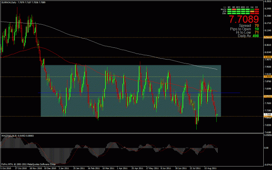272x170 pixels.
Task: Click the Pips to Open label
Action: coord(240,29)
